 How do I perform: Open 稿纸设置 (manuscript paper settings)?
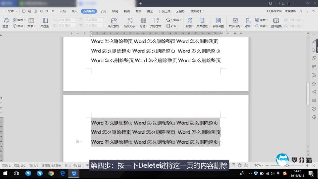pyautogui.click(x=218, y=22)
